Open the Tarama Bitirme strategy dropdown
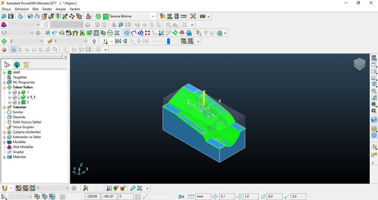 153,17
